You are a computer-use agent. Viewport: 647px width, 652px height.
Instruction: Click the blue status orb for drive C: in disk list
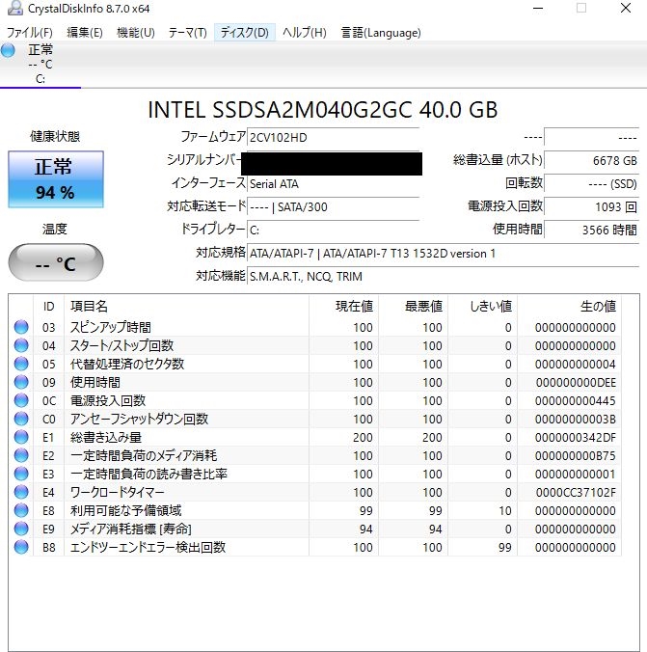point(8,50)
